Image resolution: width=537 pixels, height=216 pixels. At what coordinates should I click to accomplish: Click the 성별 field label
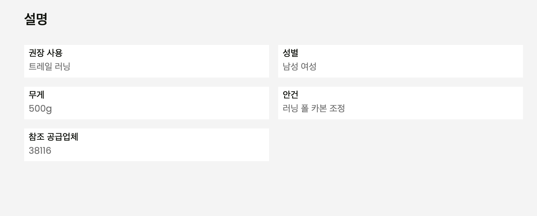(x=290, y=53)
